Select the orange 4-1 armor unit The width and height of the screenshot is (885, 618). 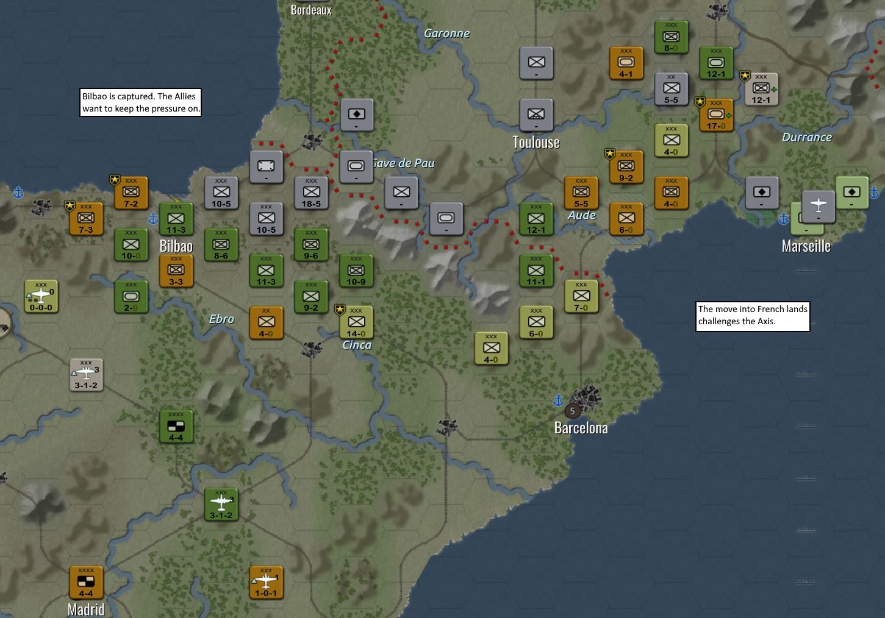626,63
